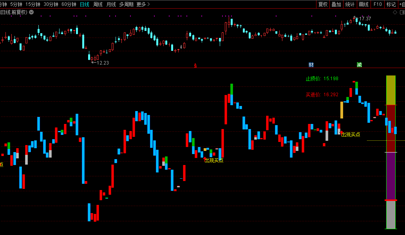Click the 财 financial event marker
Viewport: 405px width, 235px height.
311,65
